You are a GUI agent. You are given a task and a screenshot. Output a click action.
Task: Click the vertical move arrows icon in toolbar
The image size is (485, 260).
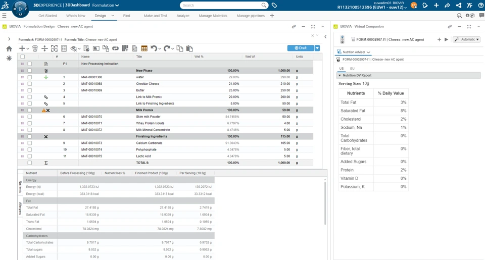[x=44, y=48]
